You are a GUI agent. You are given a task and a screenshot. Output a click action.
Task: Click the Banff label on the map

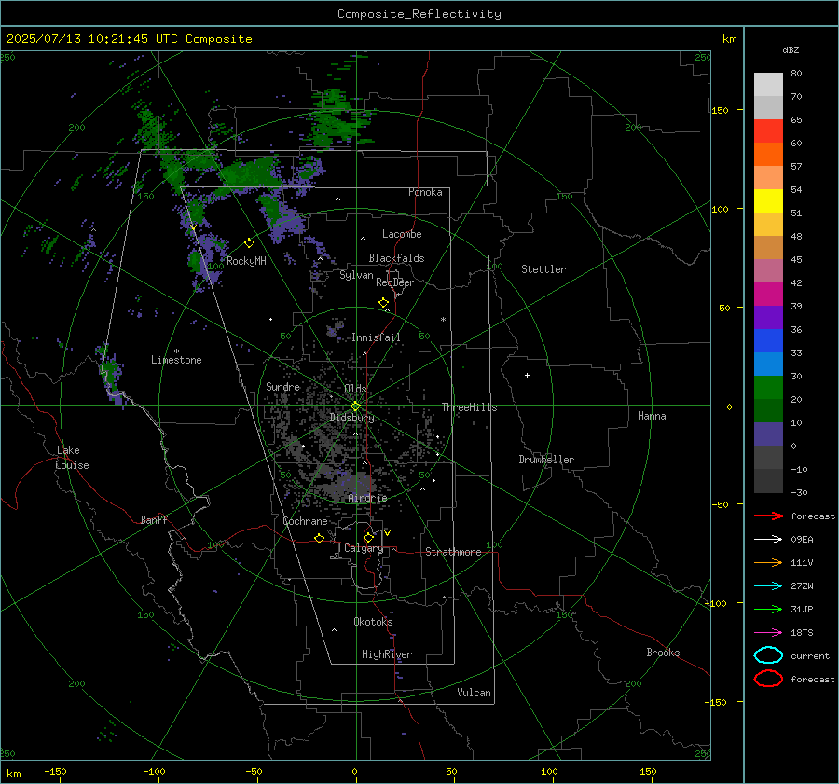154,520
